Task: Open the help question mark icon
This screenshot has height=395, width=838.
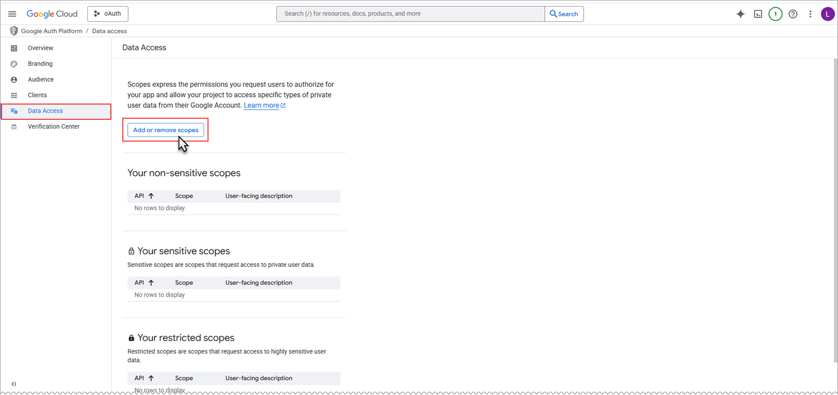Action: pyautogui.click(x=793, y=14)
